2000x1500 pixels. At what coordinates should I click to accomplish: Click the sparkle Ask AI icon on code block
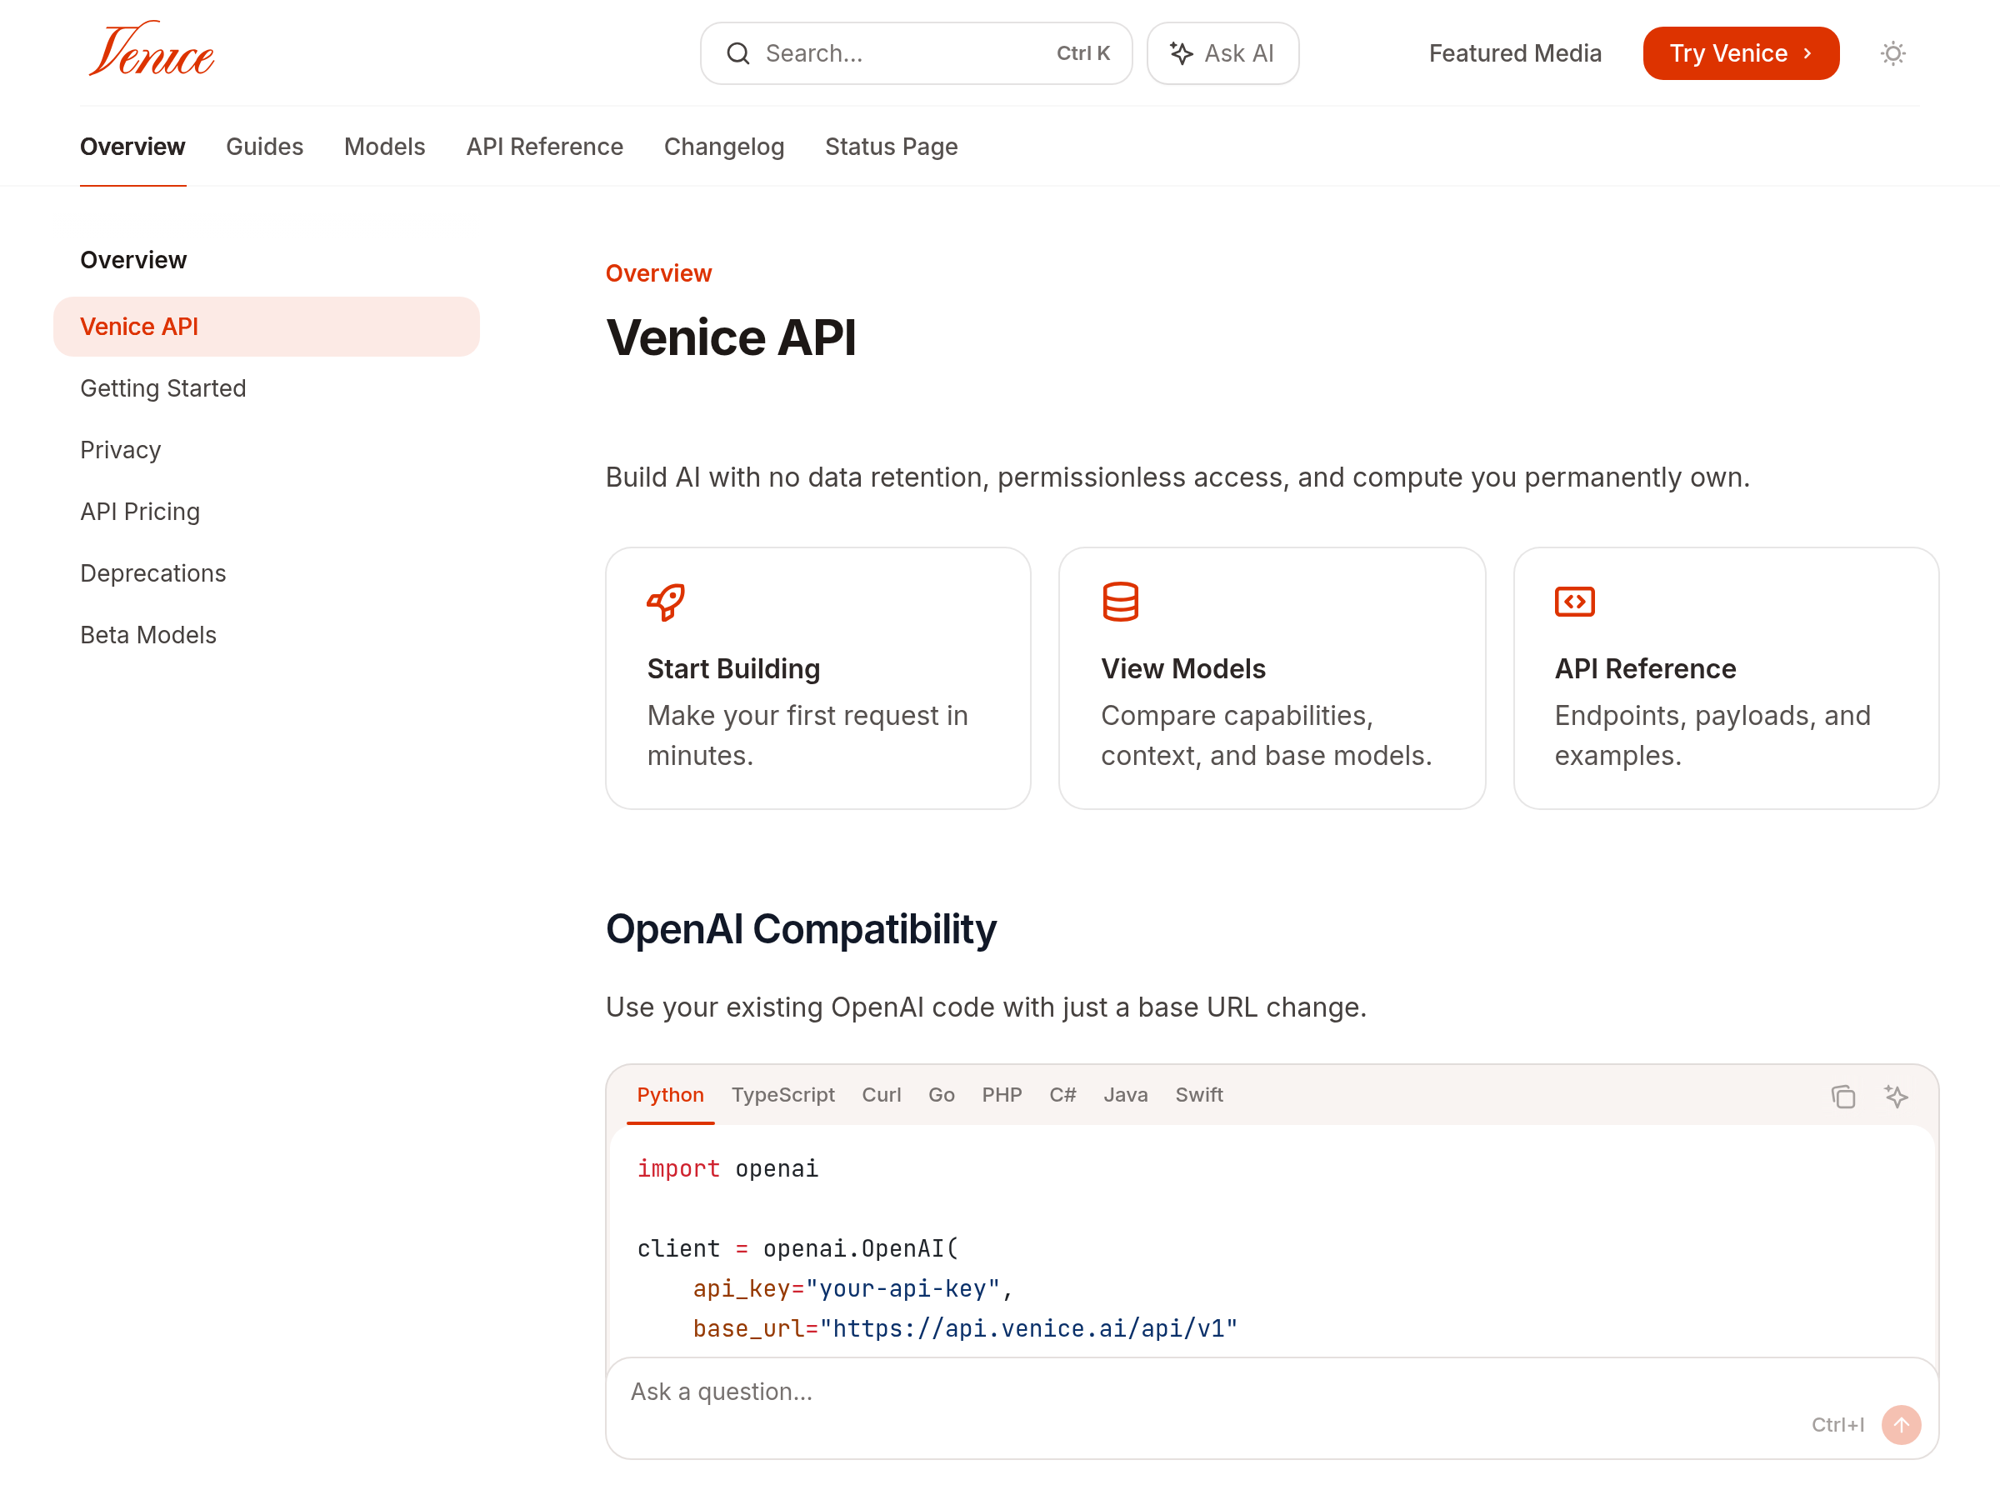[x=1896, y=1096]
